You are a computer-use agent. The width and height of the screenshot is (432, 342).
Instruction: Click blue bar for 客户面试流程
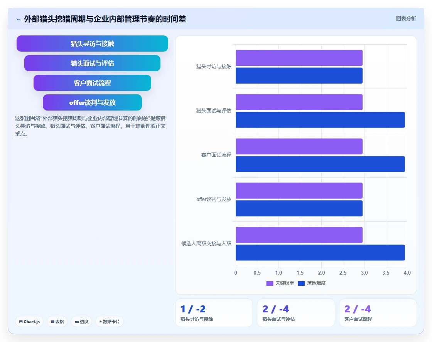[x=320, y=164]
